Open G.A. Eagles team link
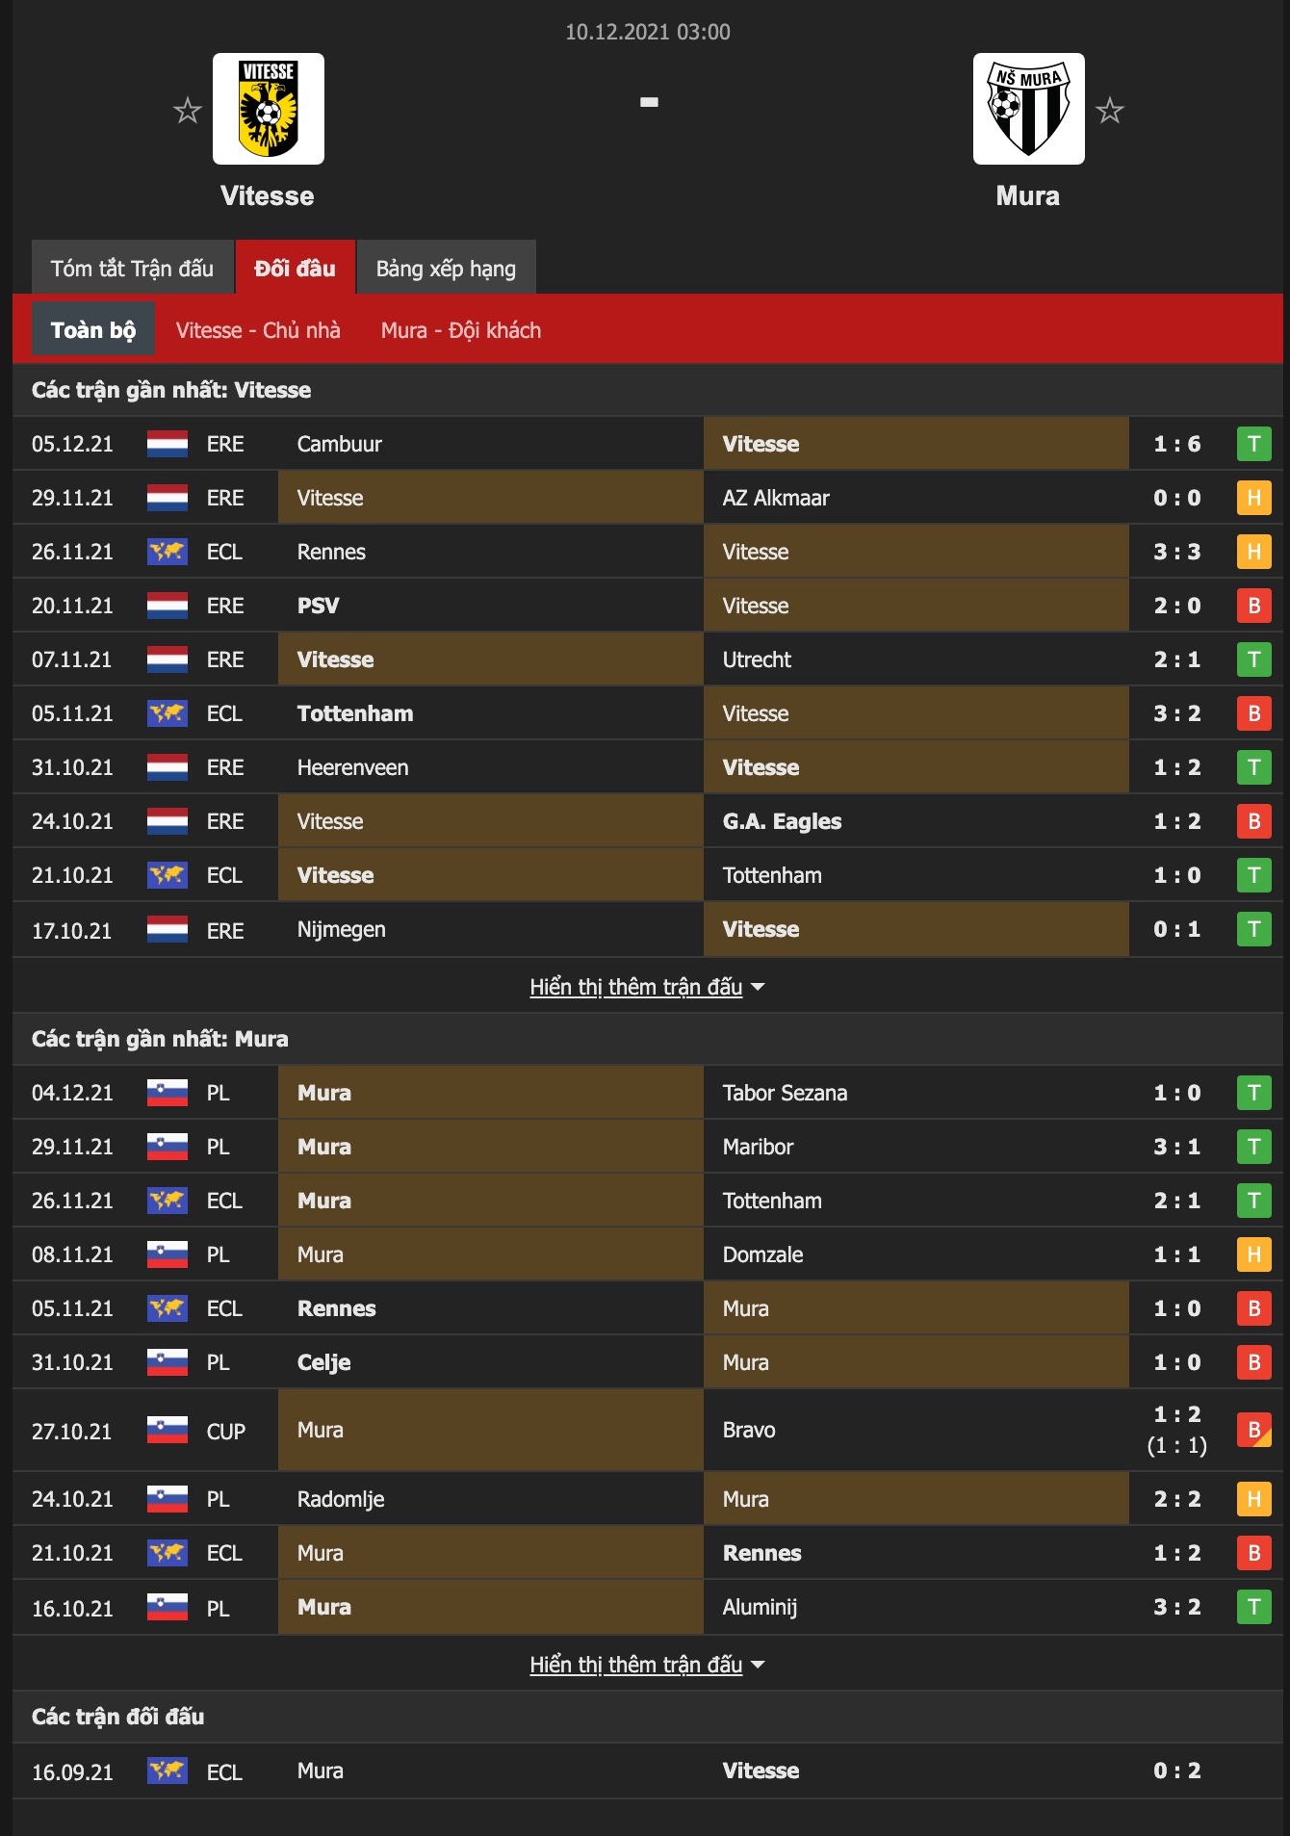1290x1836 pixels. (x=783, y=821)
